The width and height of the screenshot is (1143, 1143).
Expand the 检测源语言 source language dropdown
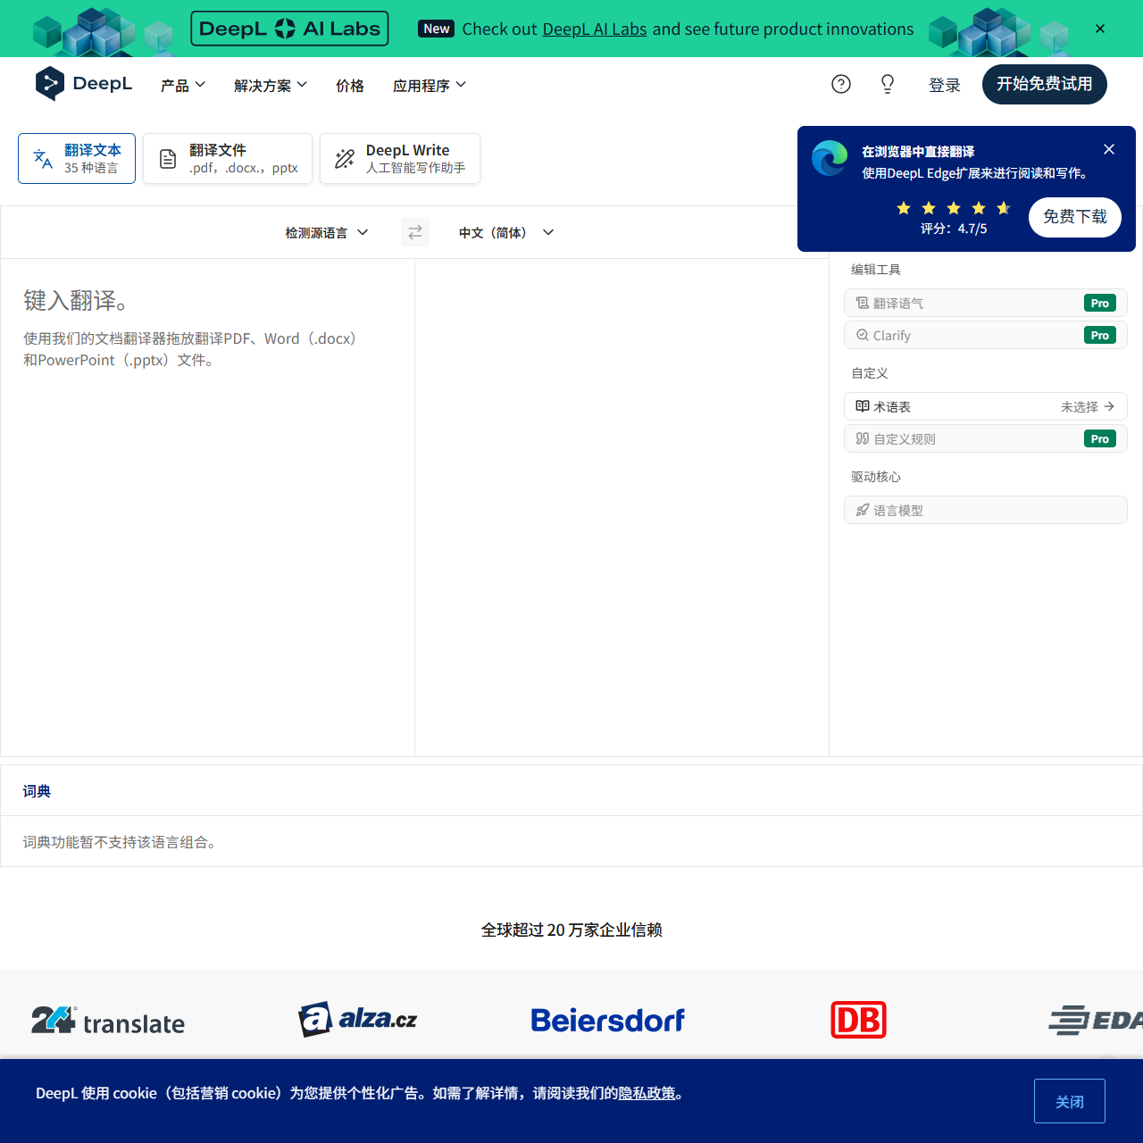point(326,232)
